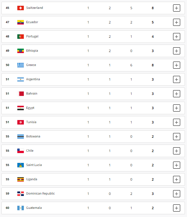Click the Ecuador flag icon
The width and height of the screenshot is (187, 217).
coord(20,22)
